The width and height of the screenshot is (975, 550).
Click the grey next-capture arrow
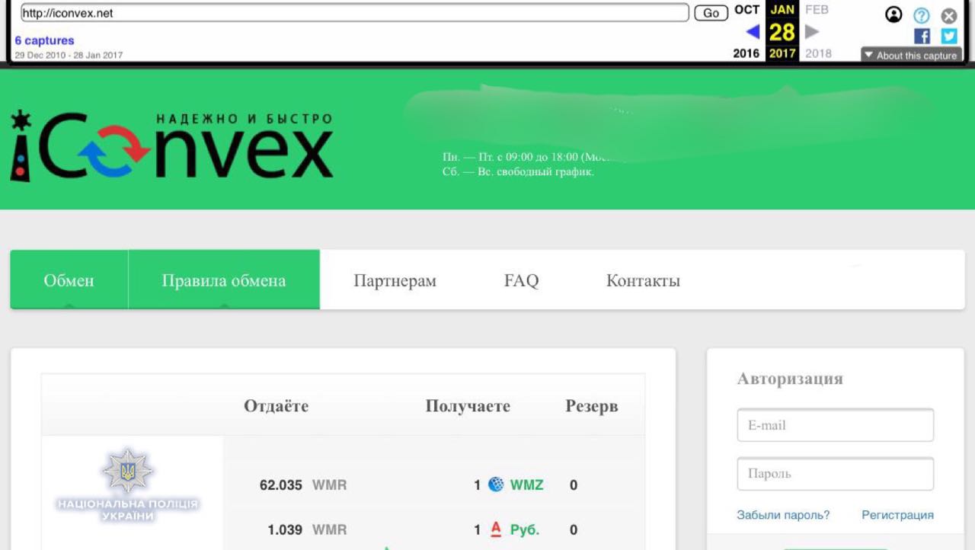click(x=812, y=31)
